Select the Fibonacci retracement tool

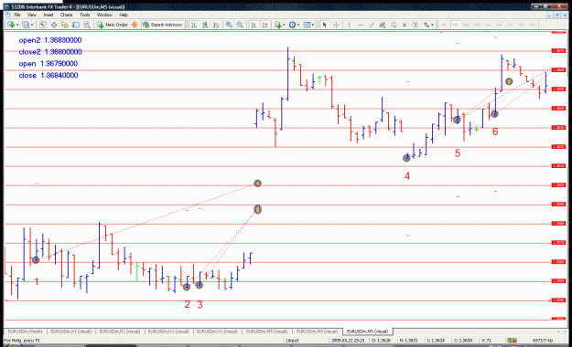tap(394, 25)
